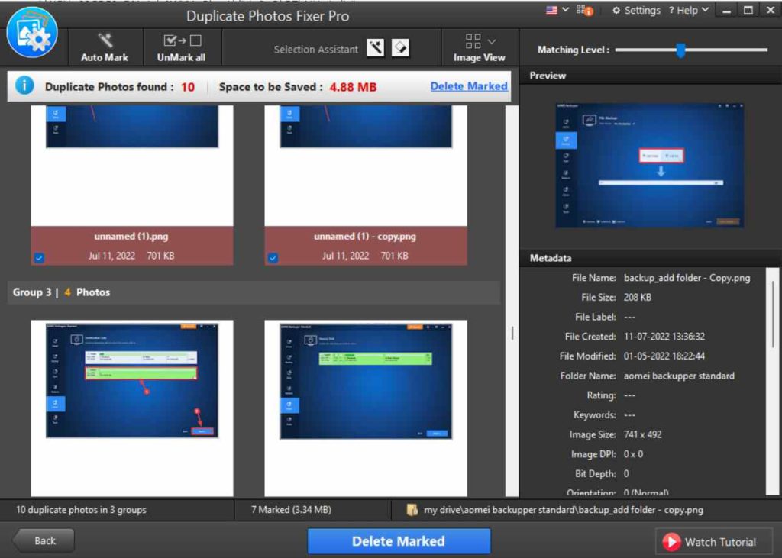Click the Selection Assistant eraser icon
782x558 pixels.
tap(400, 48)
